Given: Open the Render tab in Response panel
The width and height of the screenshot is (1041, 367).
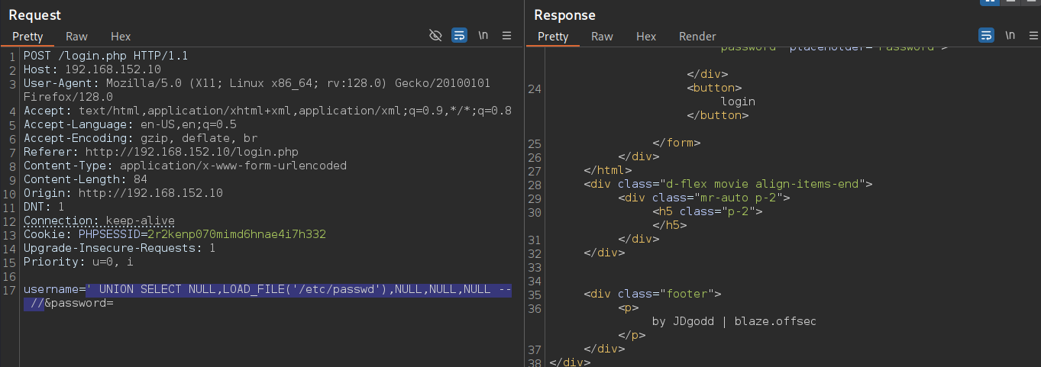Looking at the screenshot, I should coord(697,37).
